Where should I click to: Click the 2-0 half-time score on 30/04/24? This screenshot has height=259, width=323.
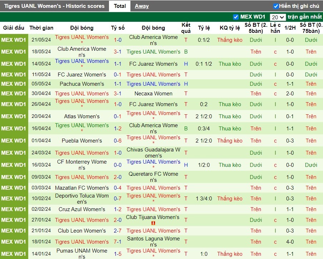click(x=290, y=94)
